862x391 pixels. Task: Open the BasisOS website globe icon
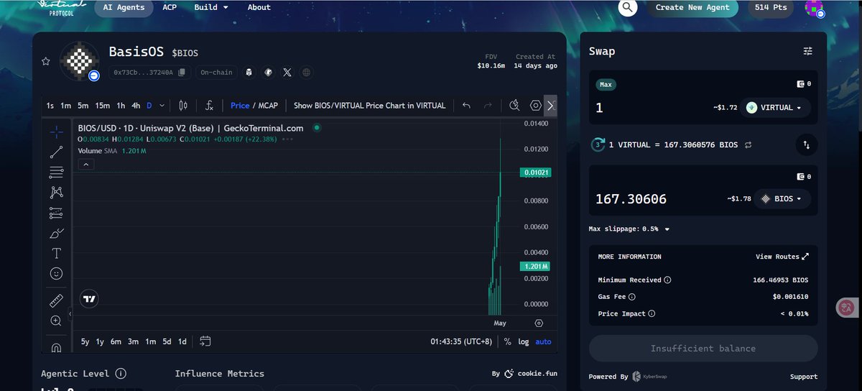tap(307, 72)
